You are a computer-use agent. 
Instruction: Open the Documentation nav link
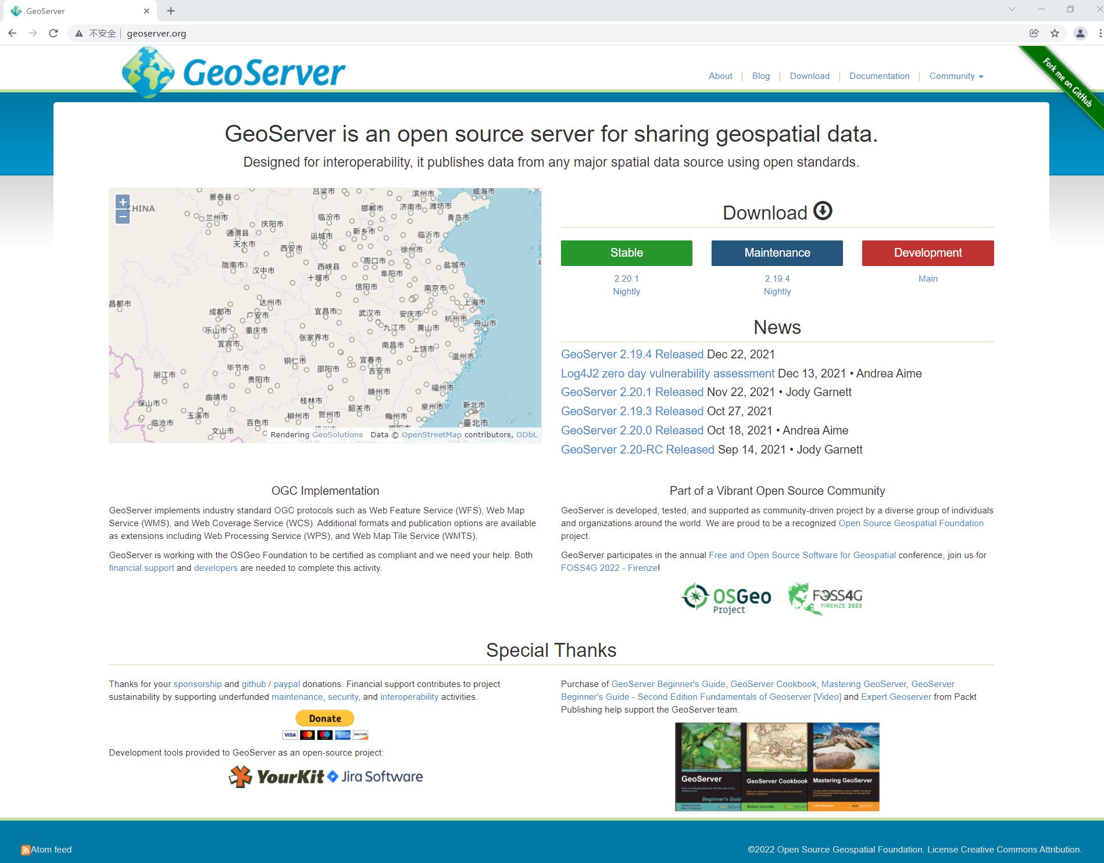pyautogui.click(x=880, y=76)
